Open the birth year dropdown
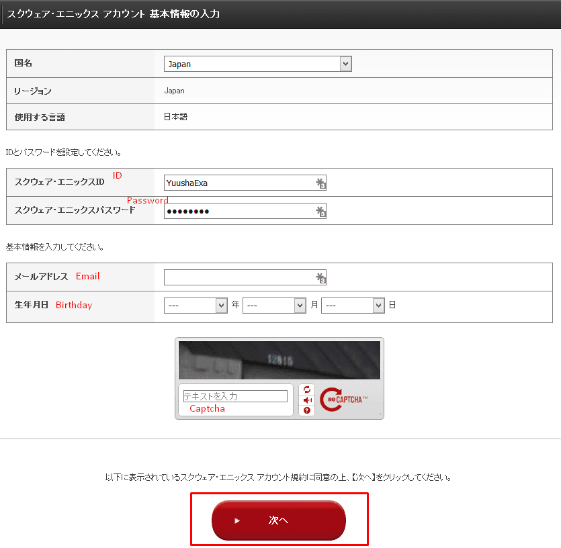The width and height of the screenshot is (561, 548). 196,306
